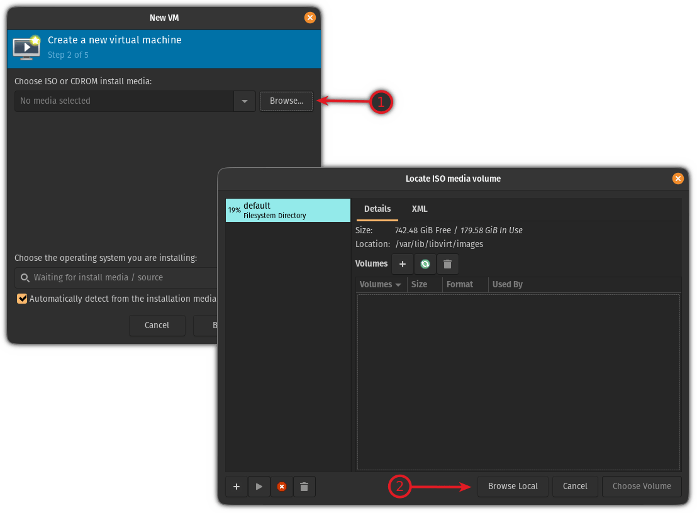Open the Details tab
This screenshot has height=513, width=697.
pyautogui.click(x=377, y=209)
